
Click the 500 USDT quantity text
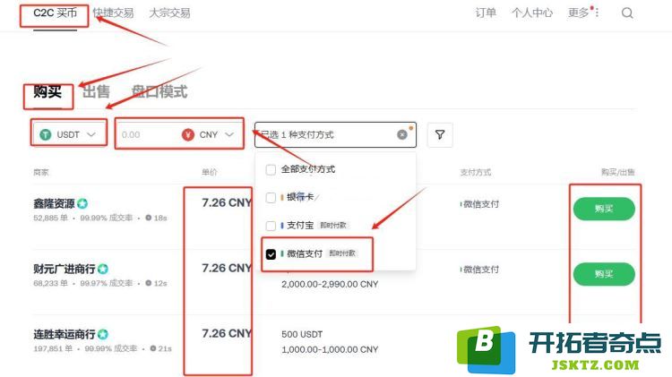point(302,334)
